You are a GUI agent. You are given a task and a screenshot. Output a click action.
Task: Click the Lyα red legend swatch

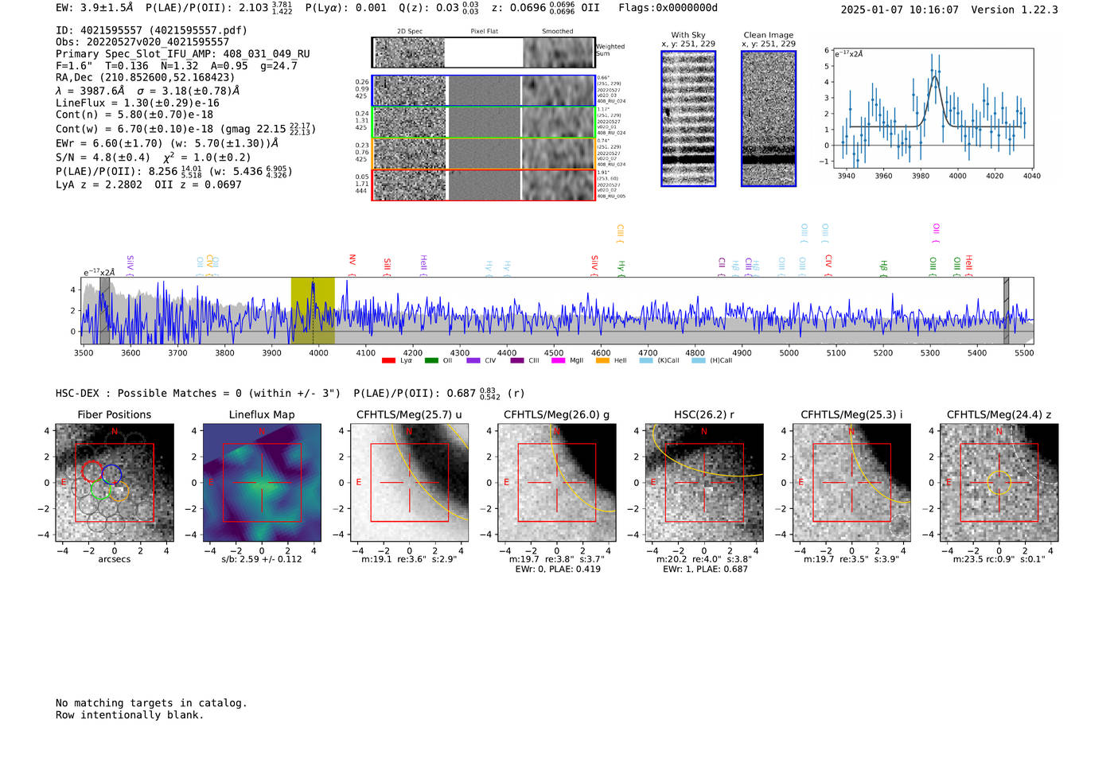[x=388, y=360]
